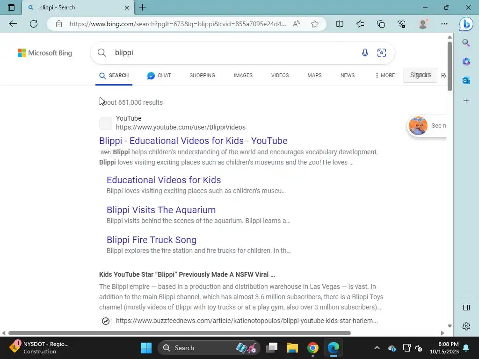Open the NYSDOT Construction widget
Viewport: 479px width, 359px height.
39,348
